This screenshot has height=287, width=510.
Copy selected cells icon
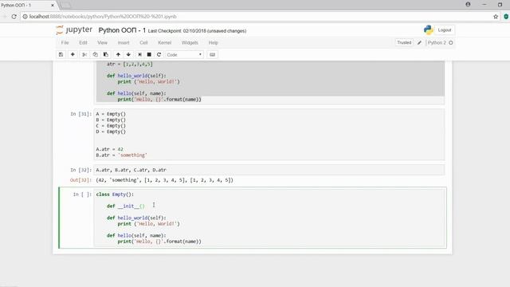(x=96, y=55)
